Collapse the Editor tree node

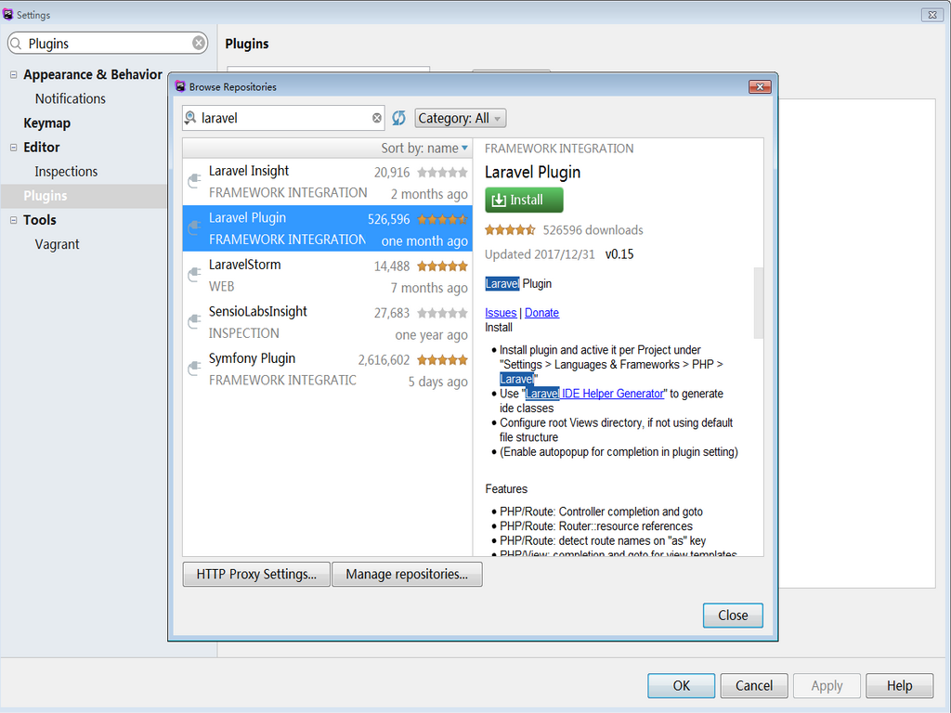click(x=13, y=148)
